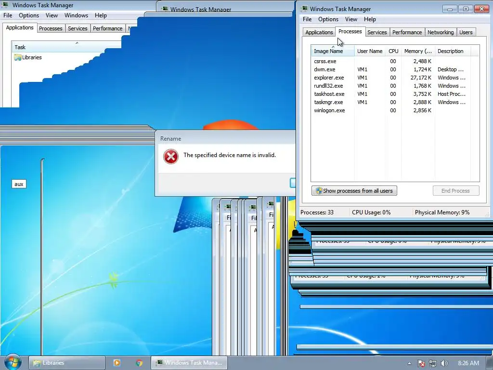
Task: Switch to Services tab in left Task Manager
Action: pyautogui.click(x=78, y=28)
